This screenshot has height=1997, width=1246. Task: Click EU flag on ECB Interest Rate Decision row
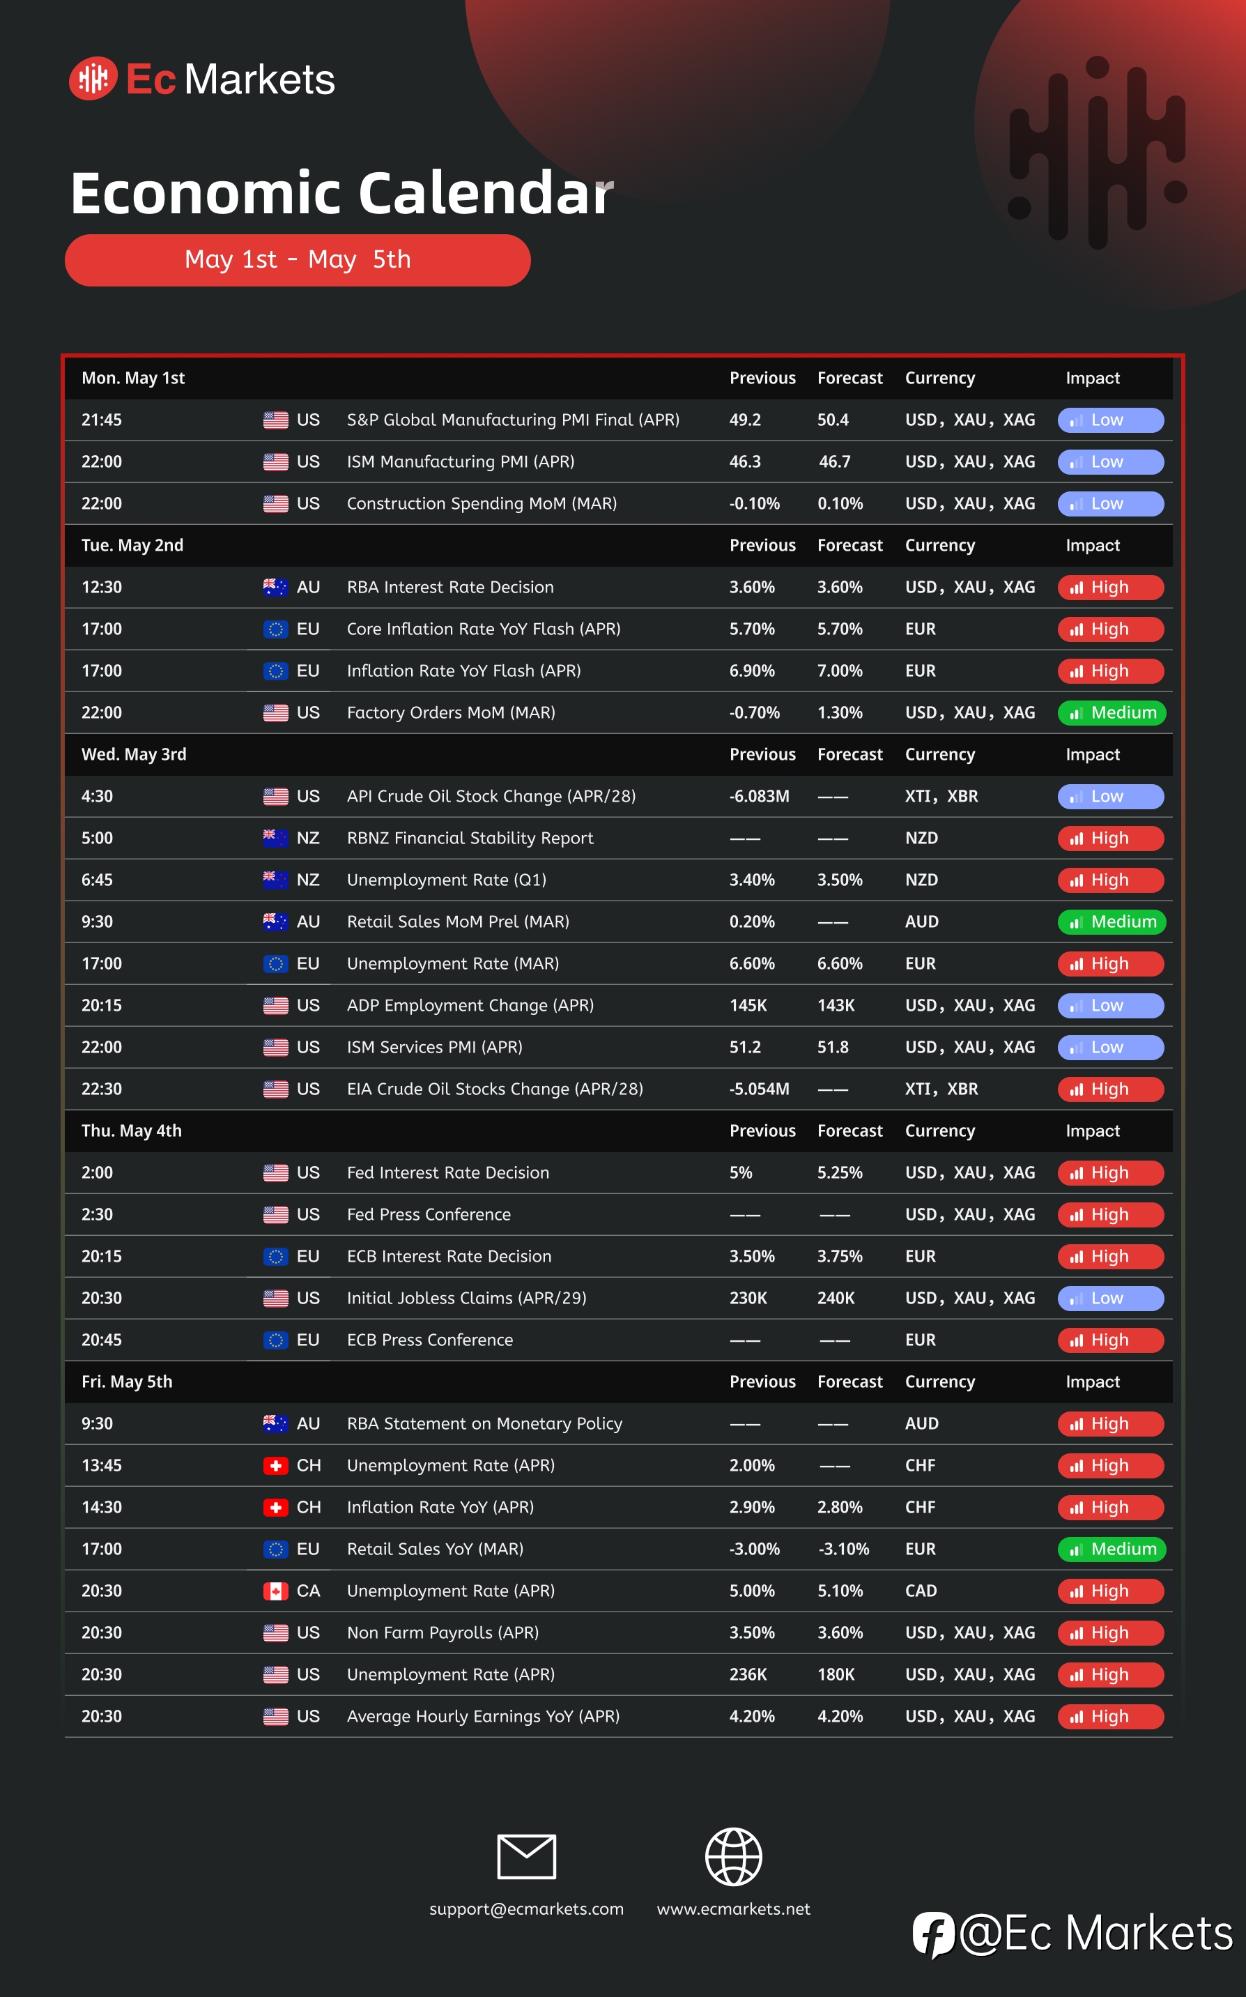(x=275, y=1256)
